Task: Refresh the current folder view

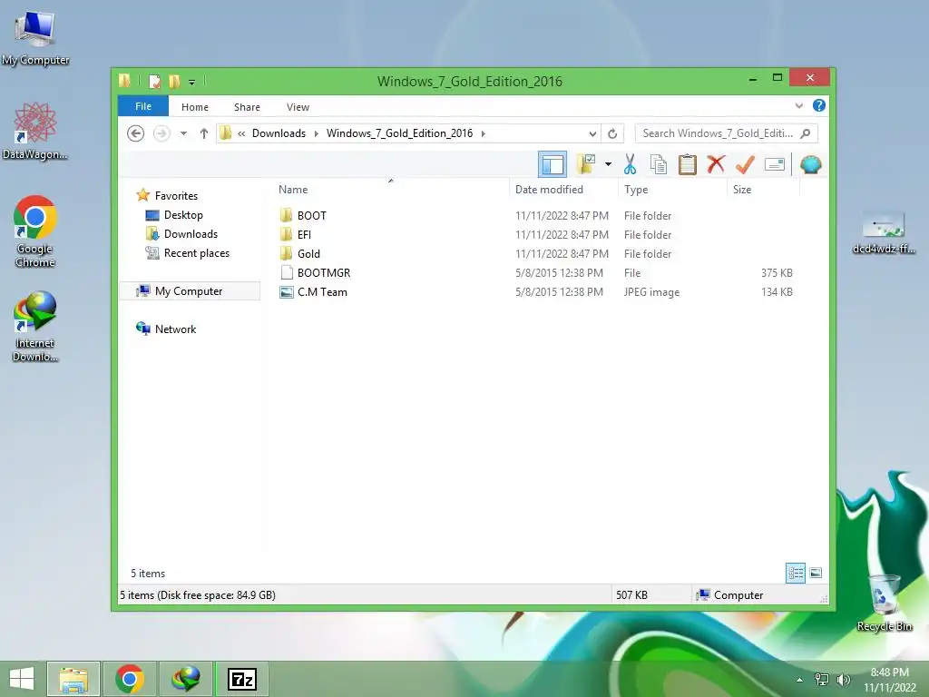Action: click(x=612, y=133)
